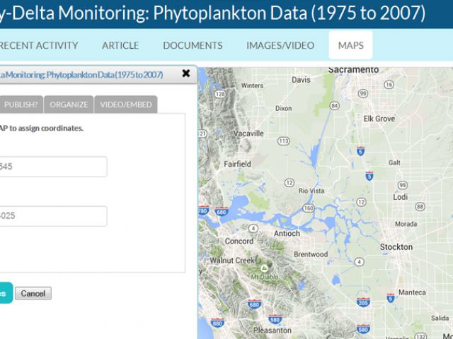
Task: Click the lower coordinate field ending in 025
Action: click(x=53, y=216)
